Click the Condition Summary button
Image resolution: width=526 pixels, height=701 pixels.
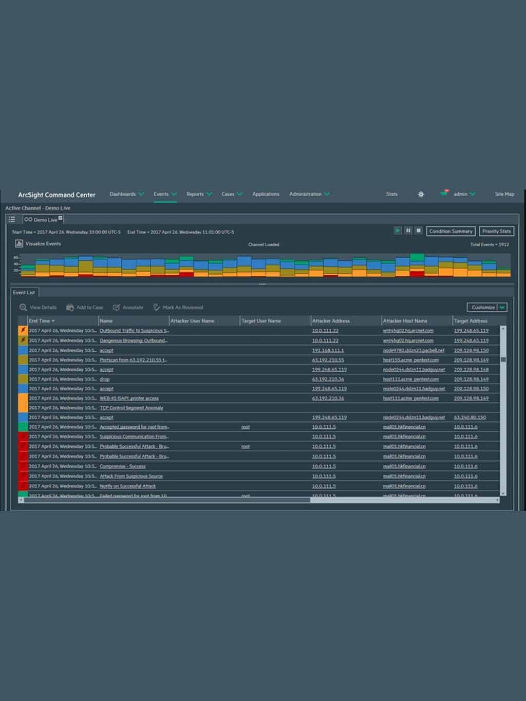(x=450, y=231)
